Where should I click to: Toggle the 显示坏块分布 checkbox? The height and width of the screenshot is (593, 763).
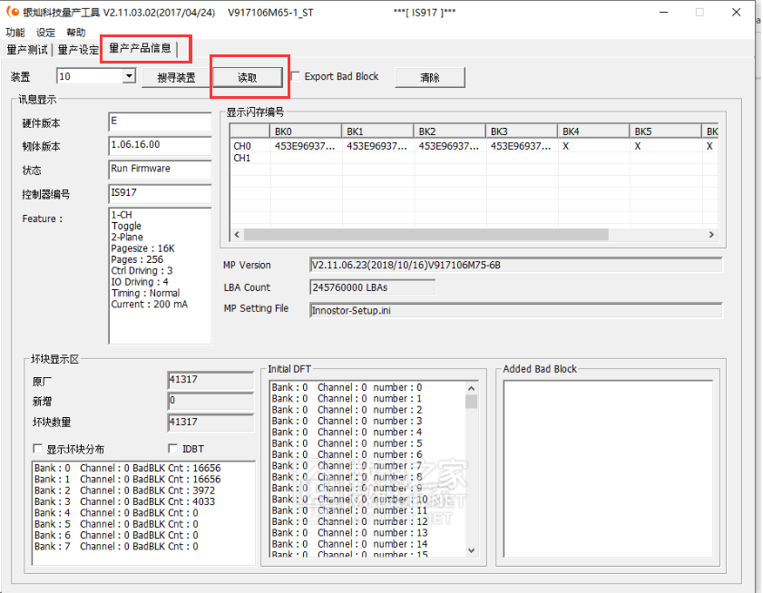pyautogui.click(x=38, y=449)
